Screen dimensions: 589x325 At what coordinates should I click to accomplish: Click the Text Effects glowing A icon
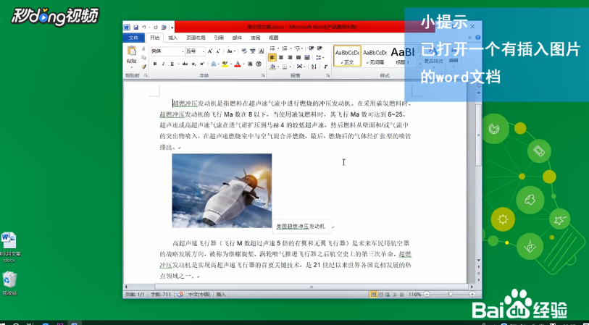(x=214, y=64)
